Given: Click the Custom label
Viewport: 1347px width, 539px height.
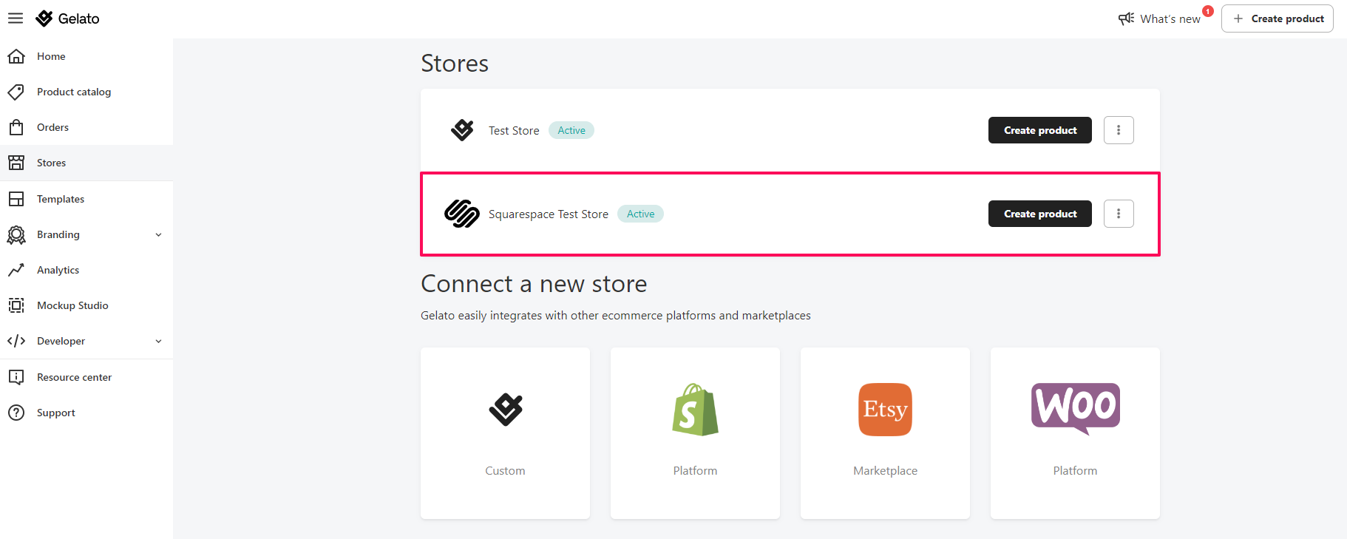Looking at the screenshot, I should tap(506, 470).
